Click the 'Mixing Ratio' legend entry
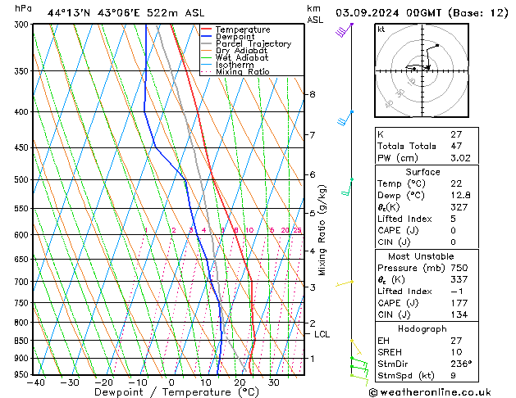Image resolution: width=516 pixels, height=398 pixels. click(243, 71)
